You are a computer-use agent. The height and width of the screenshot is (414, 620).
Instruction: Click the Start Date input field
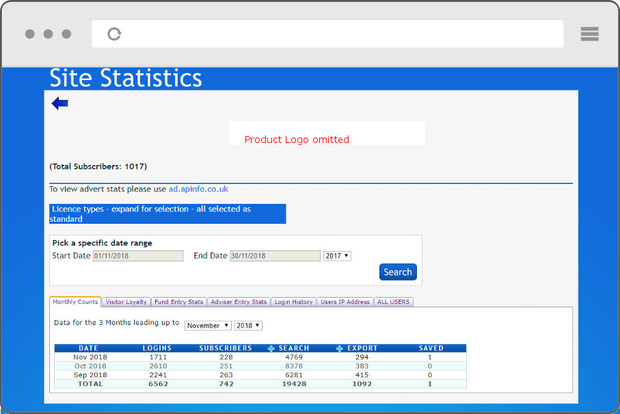pyautogui.click(x=138, y=256)
